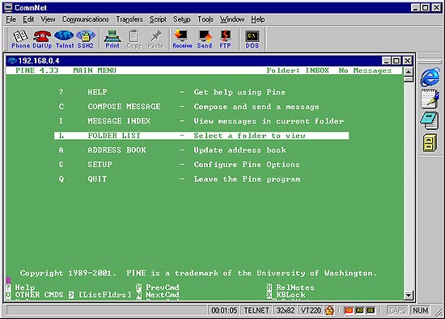Screen dimensions: 445x319
Task: Click the terminal scrollbar up arrow
Action: (x=408, y=71)
